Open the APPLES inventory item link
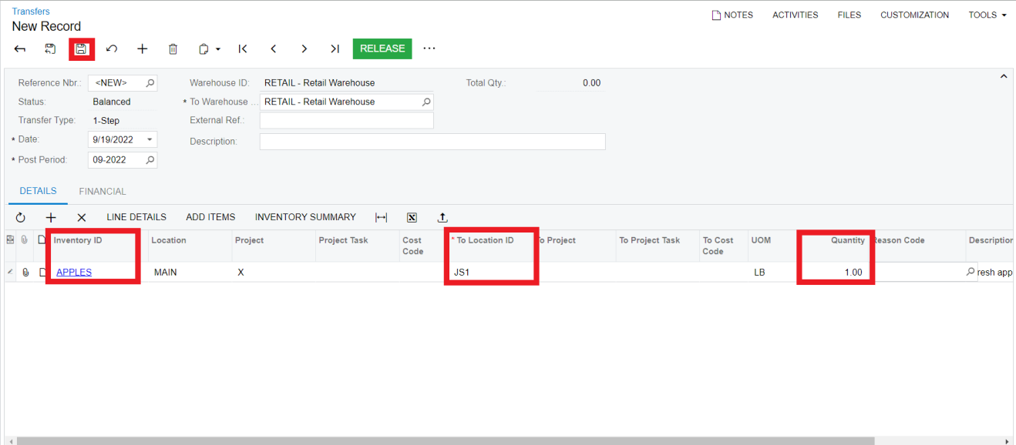This screenshot has width=1016, height=445. [73, 272]
